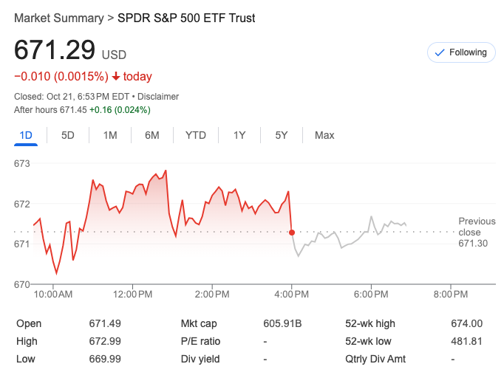Click the red 4:00 PM closing dot

(292, 233)
